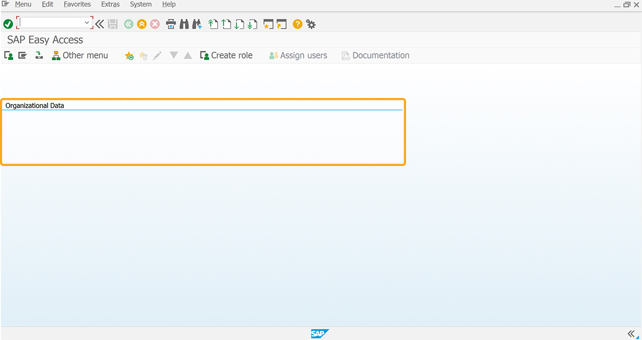Screen dimensions: 642x340
Task: Open Customize Local Layout gear icon
Action: [x=310, y=24]
